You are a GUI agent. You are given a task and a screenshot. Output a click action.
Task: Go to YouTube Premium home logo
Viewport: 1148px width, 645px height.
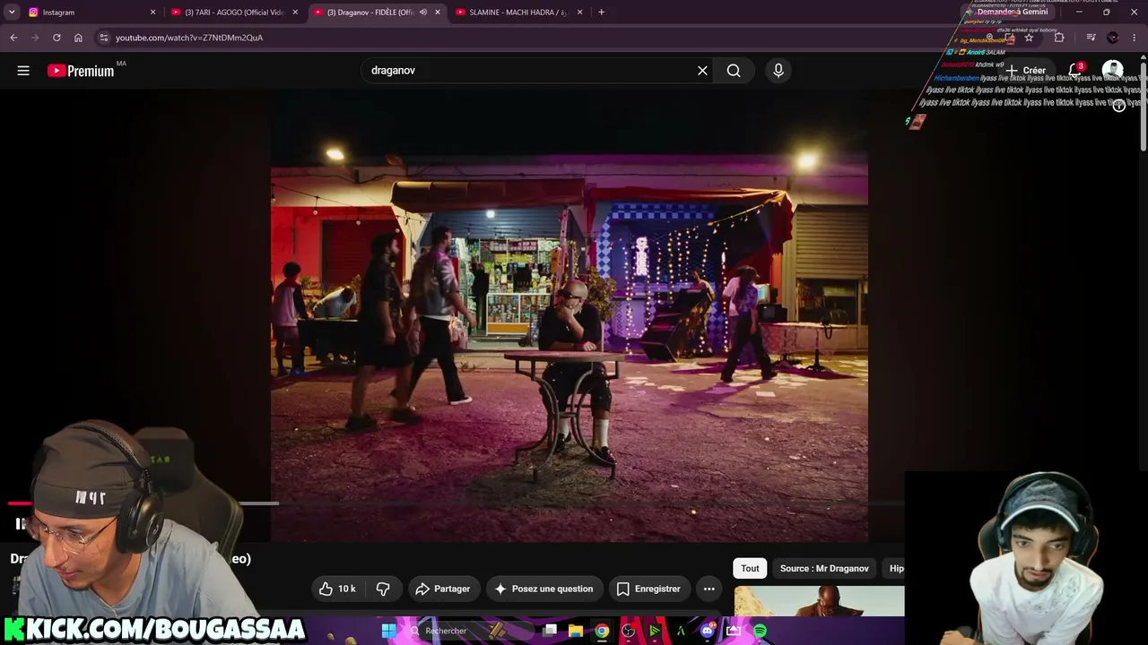(x=81, y=71)
